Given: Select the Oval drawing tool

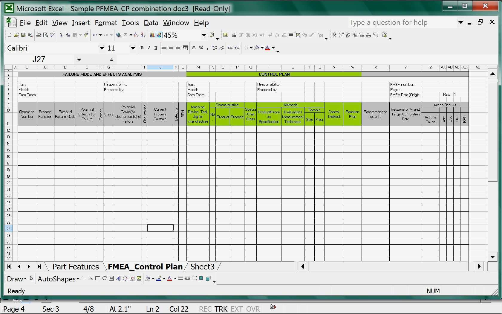Looking at the screenshot, I should click(x=104, y=278).
